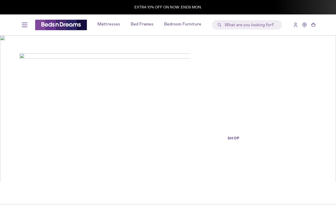Click the 'ENDS MON.' text in top bar
This screenshot has width=336, height=210.
pos(191,7)
